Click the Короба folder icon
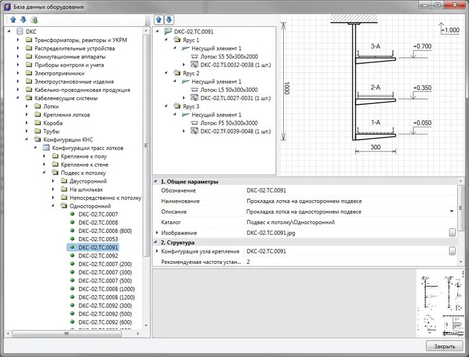469x357 pixels. 38,123
